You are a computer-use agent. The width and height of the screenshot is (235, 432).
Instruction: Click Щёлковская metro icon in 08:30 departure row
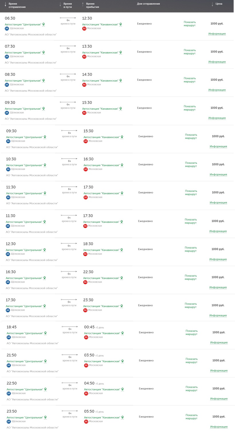7,85
